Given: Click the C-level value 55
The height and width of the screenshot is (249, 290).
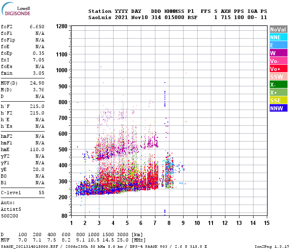Looking at the screenshot, I should point(41,193).
